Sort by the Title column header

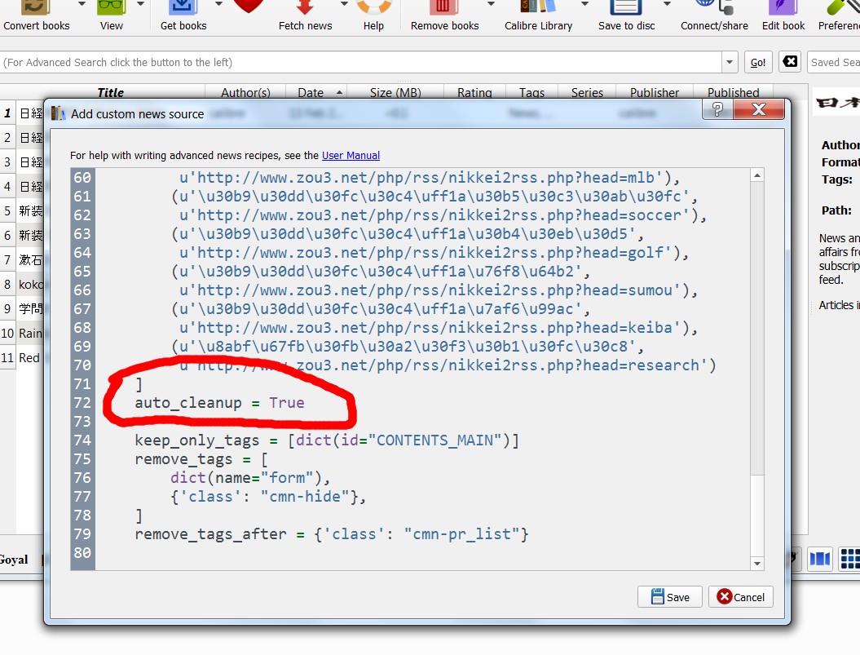110,92
